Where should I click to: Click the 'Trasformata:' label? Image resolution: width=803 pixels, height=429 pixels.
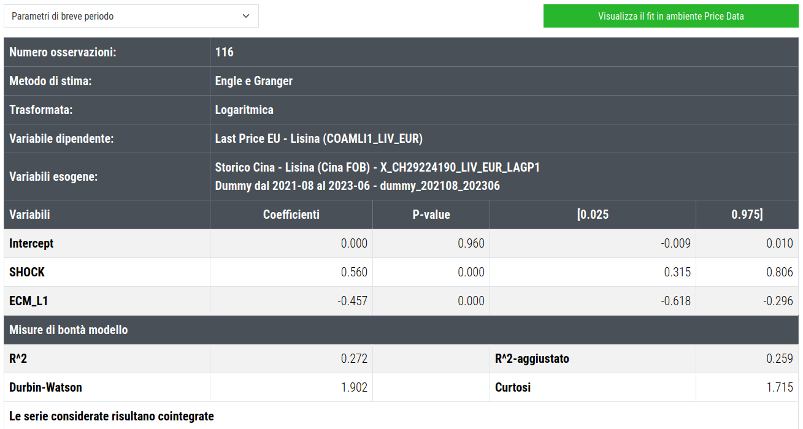click(x=41, y=110)
